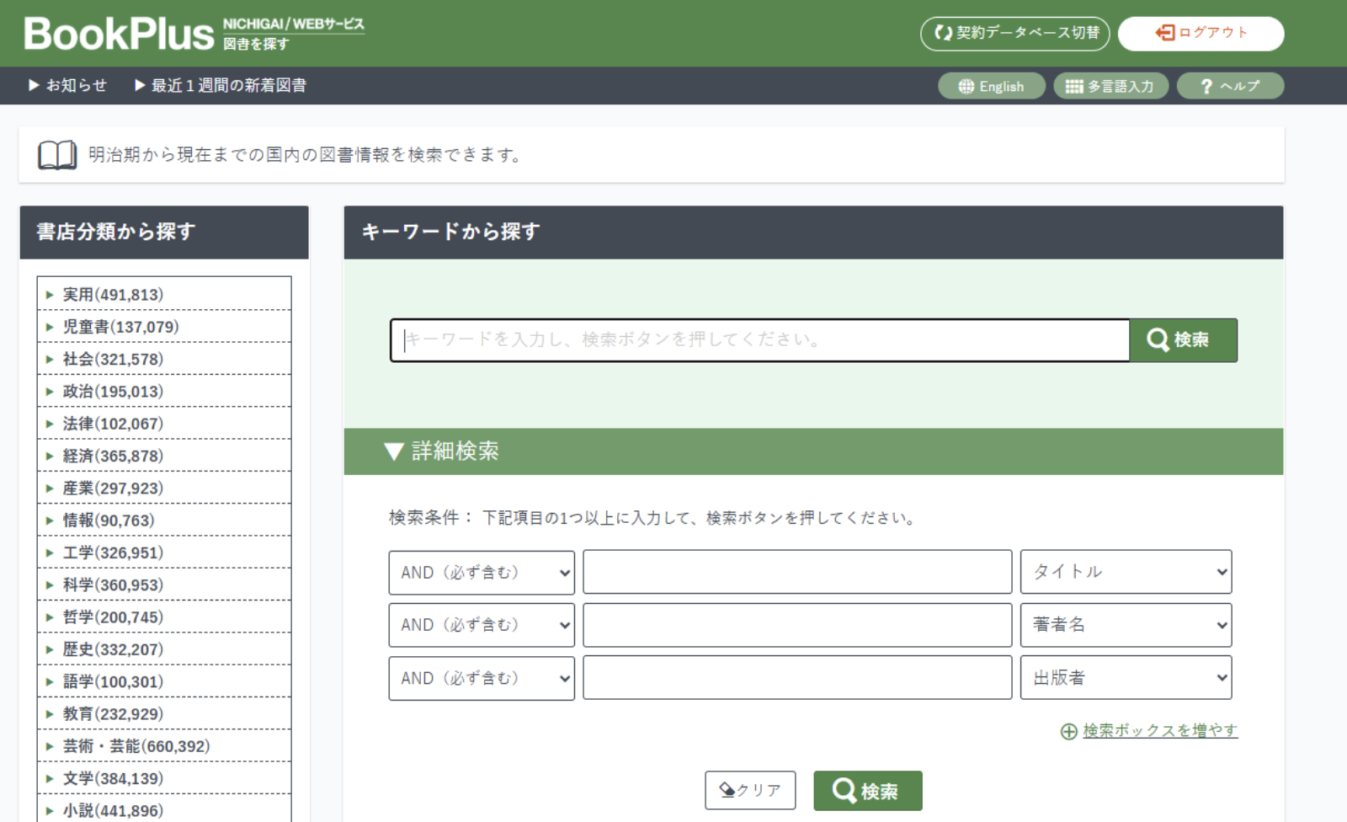1347x822 pixels.
Task: Switch language with the English globe button
Action: [x=991, y=86]
